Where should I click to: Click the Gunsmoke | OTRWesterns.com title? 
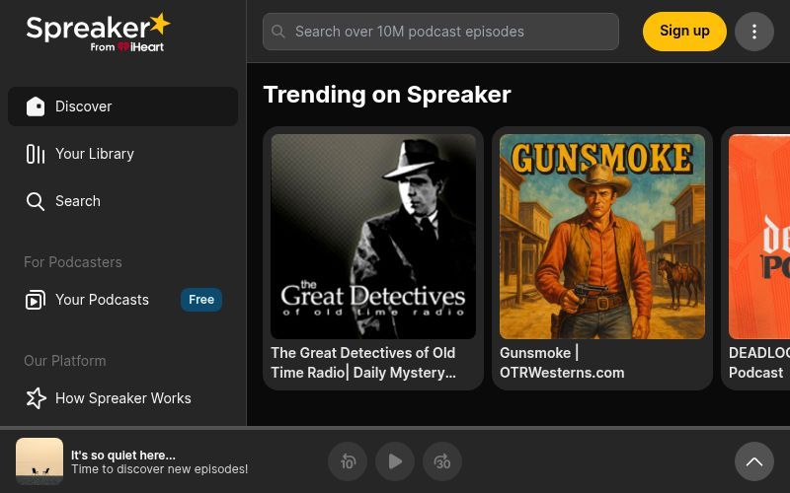click(x=562, y=363)
